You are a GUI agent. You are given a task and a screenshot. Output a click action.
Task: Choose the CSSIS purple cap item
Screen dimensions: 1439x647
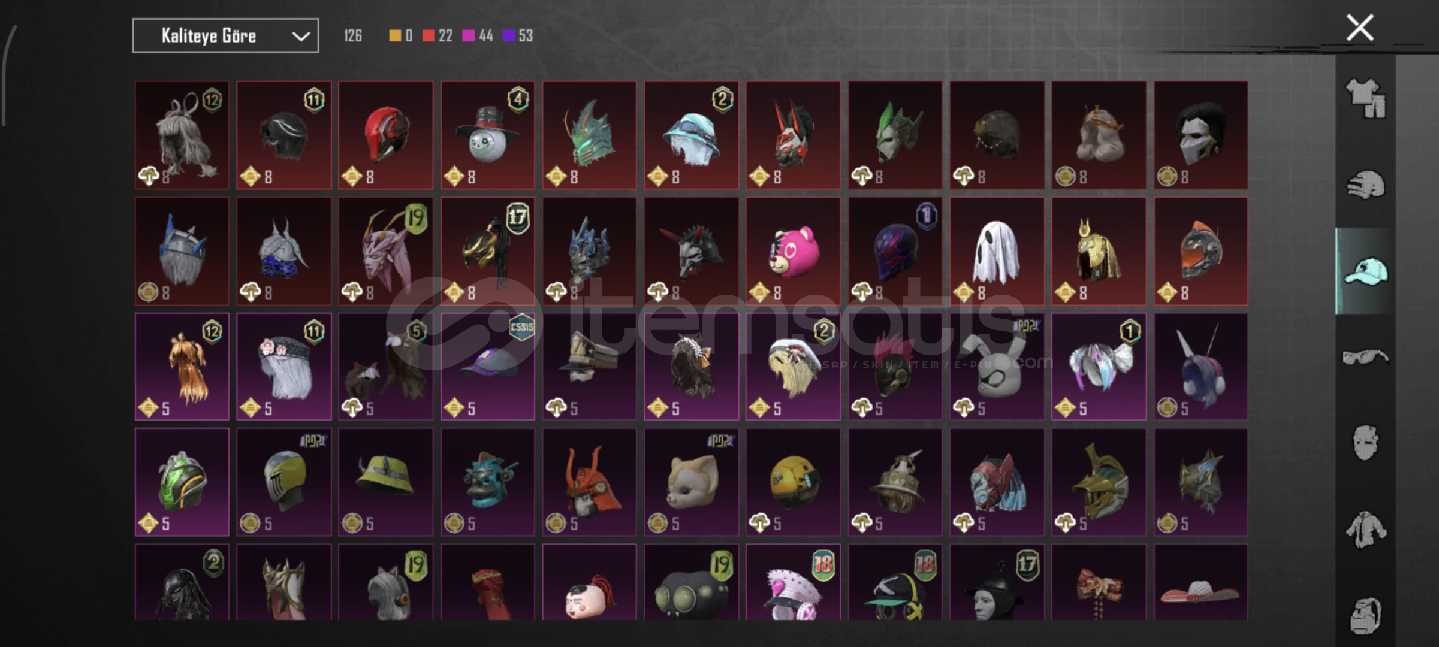pos(488,367)
